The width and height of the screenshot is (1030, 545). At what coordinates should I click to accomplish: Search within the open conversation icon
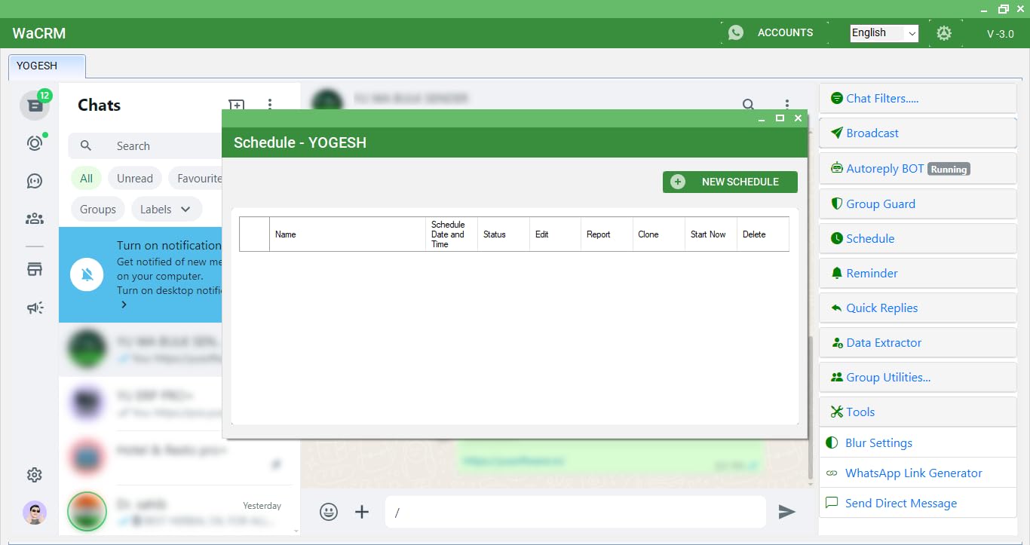coord(748,105)
